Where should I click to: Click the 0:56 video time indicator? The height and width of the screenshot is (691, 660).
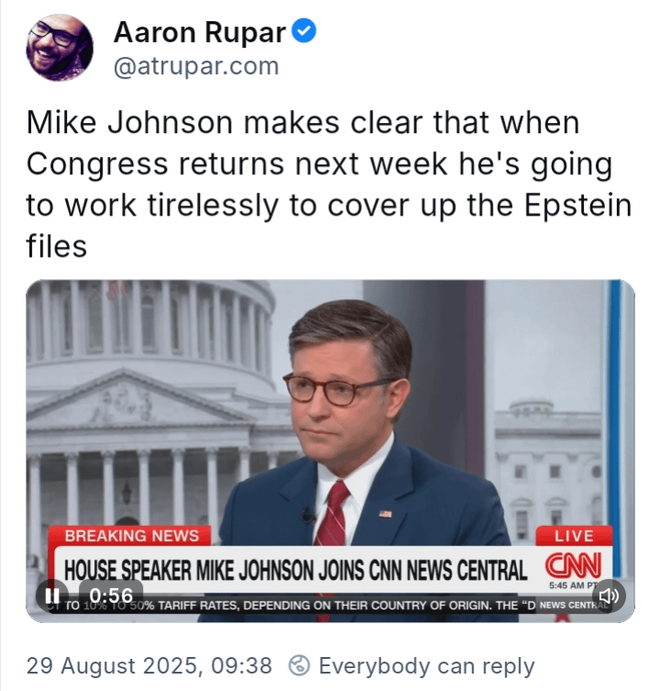[111, 596]
